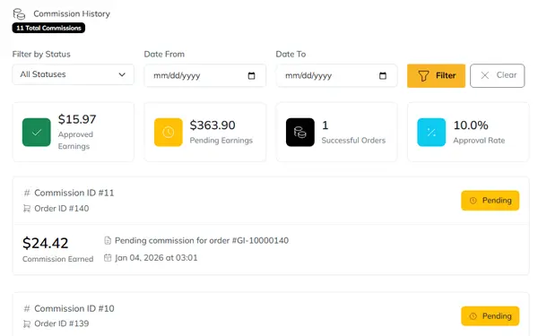This screenshot has height=336, width=538.
Task: Open the Date From calendar picker icon
Action: click(x=251, y=75)
